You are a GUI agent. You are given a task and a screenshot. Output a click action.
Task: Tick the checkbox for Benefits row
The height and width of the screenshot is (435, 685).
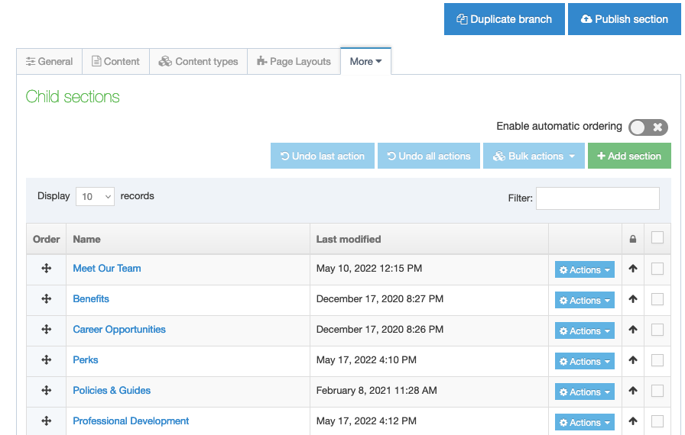pos(657,299)
